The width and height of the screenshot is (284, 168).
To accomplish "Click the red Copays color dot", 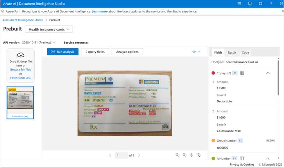I will 213,73.
